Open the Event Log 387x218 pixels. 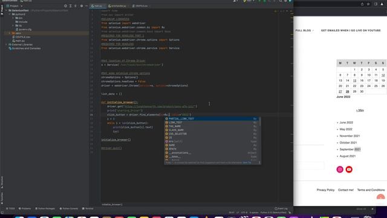pos(281,208)
